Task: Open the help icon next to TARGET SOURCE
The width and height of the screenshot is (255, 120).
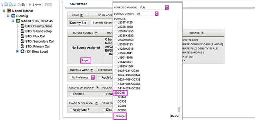Action: 96,33
